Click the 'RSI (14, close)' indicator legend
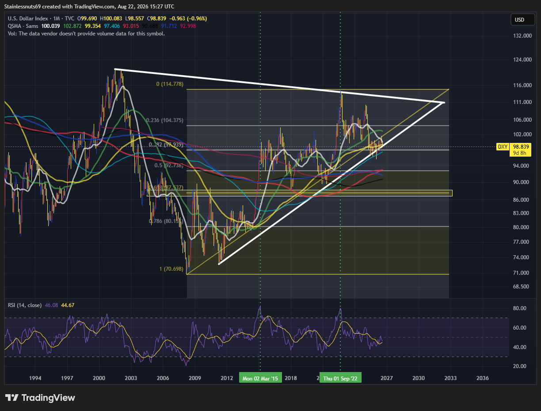 (x=25, y=305)
